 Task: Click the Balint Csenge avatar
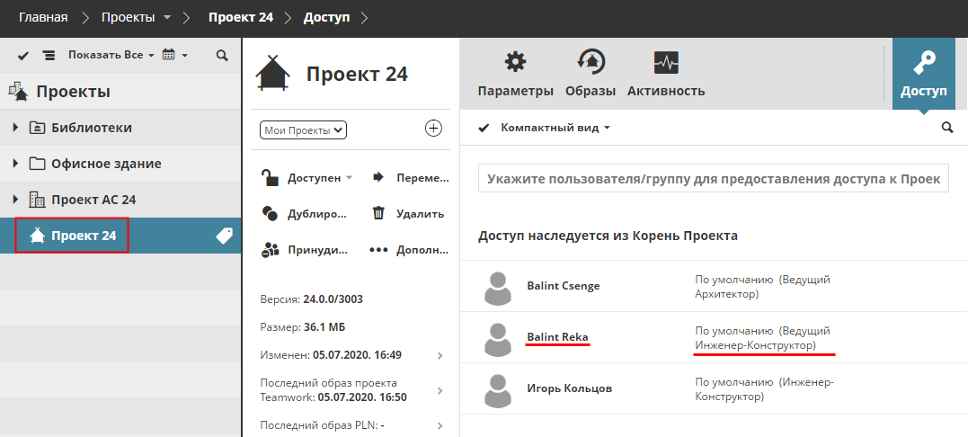(x=498, y=289)
